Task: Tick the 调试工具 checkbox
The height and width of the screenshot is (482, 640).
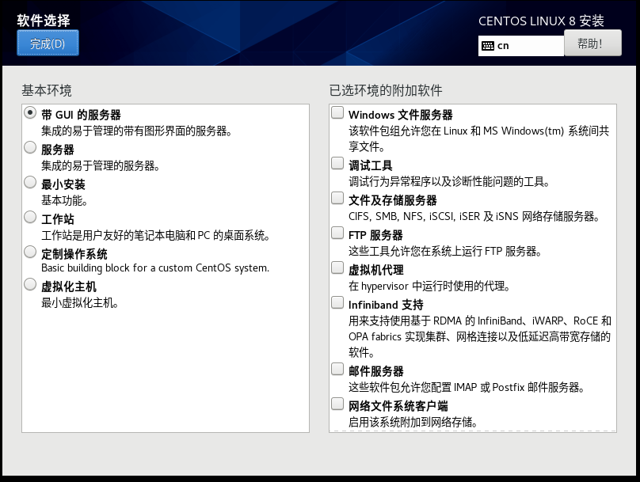Action: coord(337,163)
